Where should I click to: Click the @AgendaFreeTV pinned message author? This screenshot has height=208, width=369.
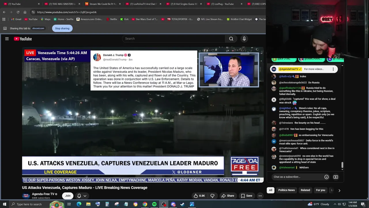pyautogui.click(x=288, y=69)
